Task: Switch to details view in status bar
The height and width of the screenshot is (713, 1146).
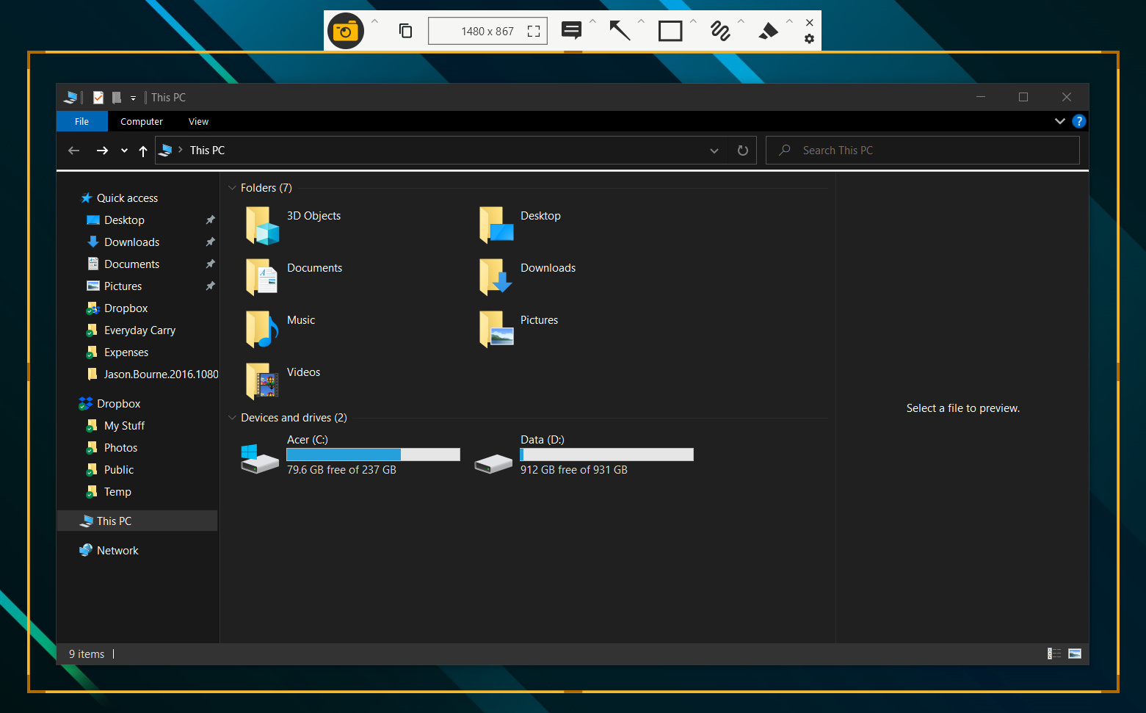Action: click(x=1054, y=654)
